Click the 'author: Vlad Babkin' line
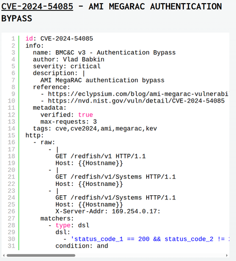Screen dimensions: 236x261 69,60
